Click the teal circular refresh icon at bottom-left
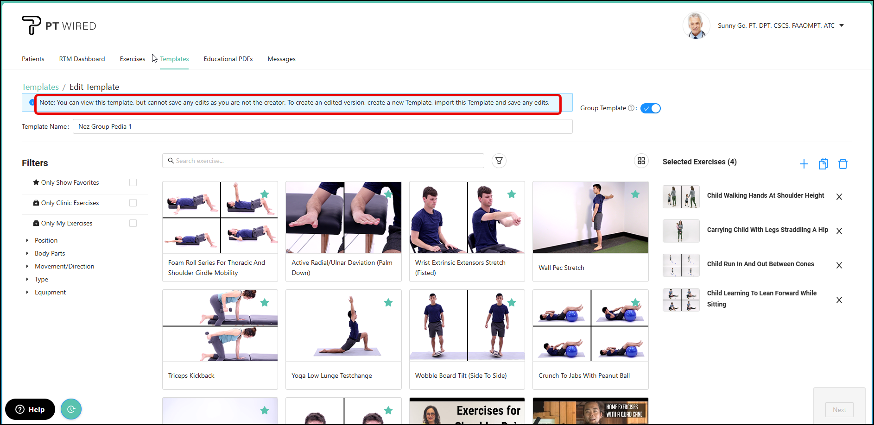This screenshot has height=425, width=874. coord(71,409)
